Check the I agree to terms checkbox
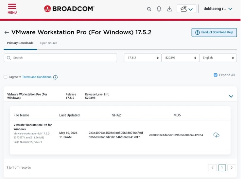The image size is (243, 179). point(6,77)
